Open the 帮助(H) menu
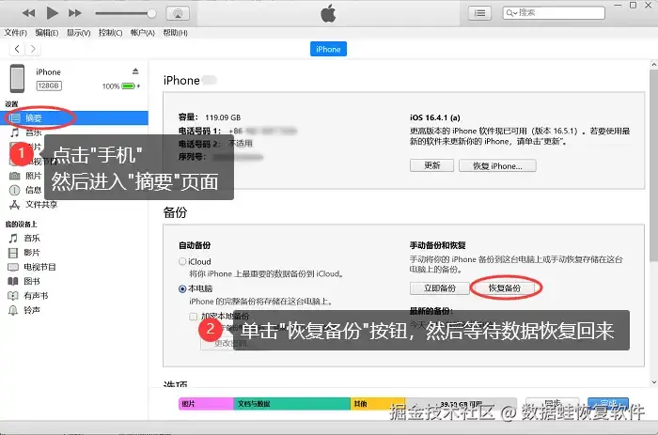This screenshot has width=658, height=435. pyautogui.click(x=175, y=33)
